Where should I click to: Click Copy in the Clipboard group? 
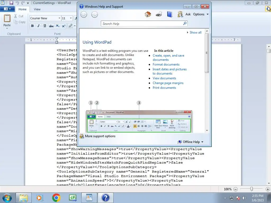(x=20, y=22)
